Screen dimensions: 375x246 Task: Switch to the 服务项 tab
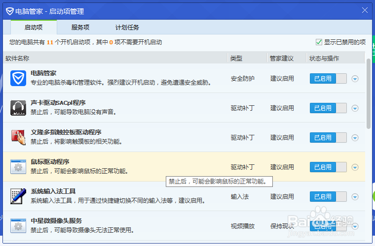(x=80, y=27)
